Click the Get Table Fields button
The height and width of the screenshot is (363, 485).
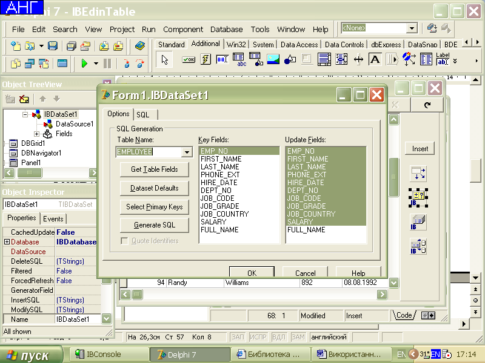pos(155,169)
